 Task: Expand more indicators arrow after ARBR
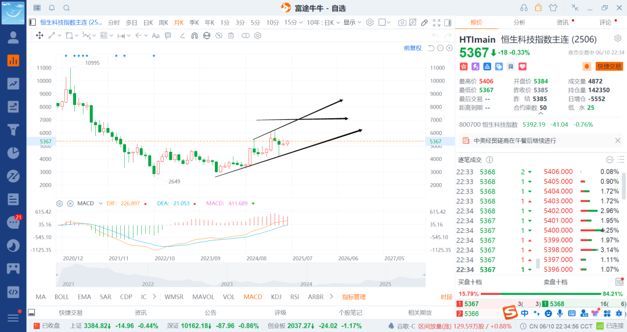pos(331,297)
